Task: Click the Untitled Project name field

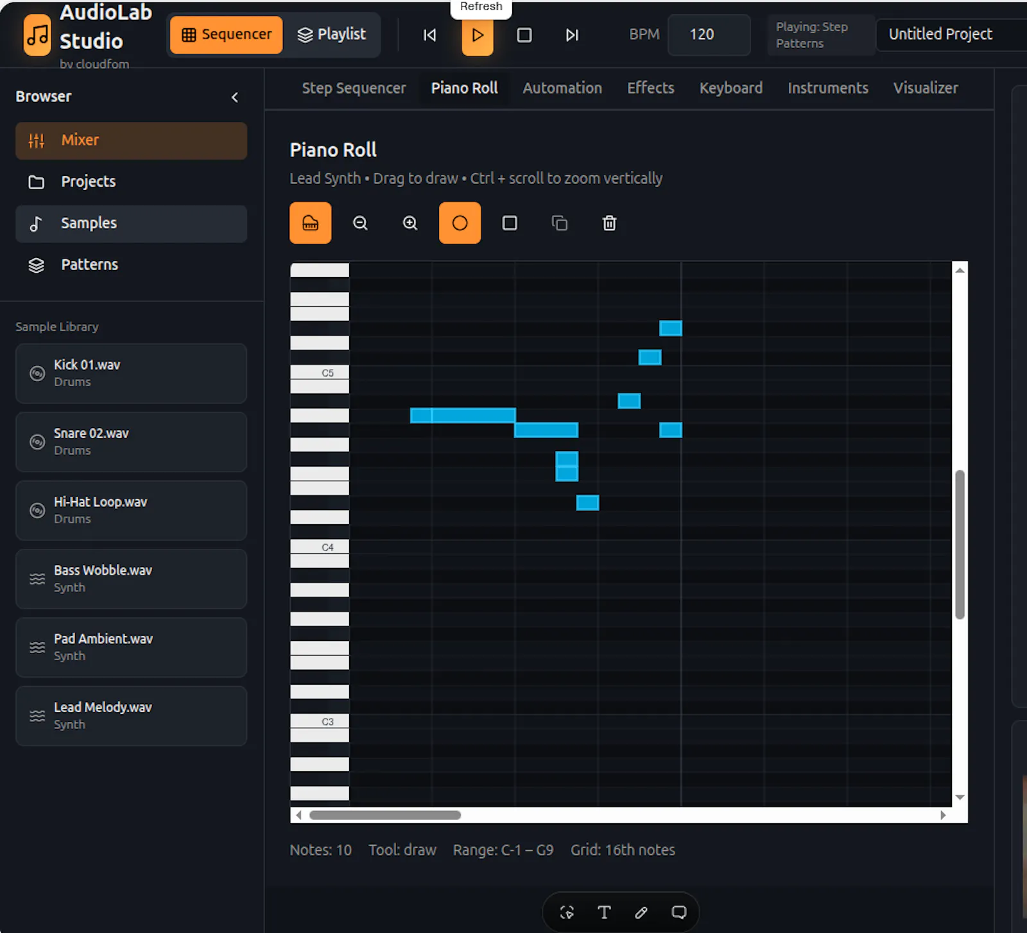Action: point(951,35)
